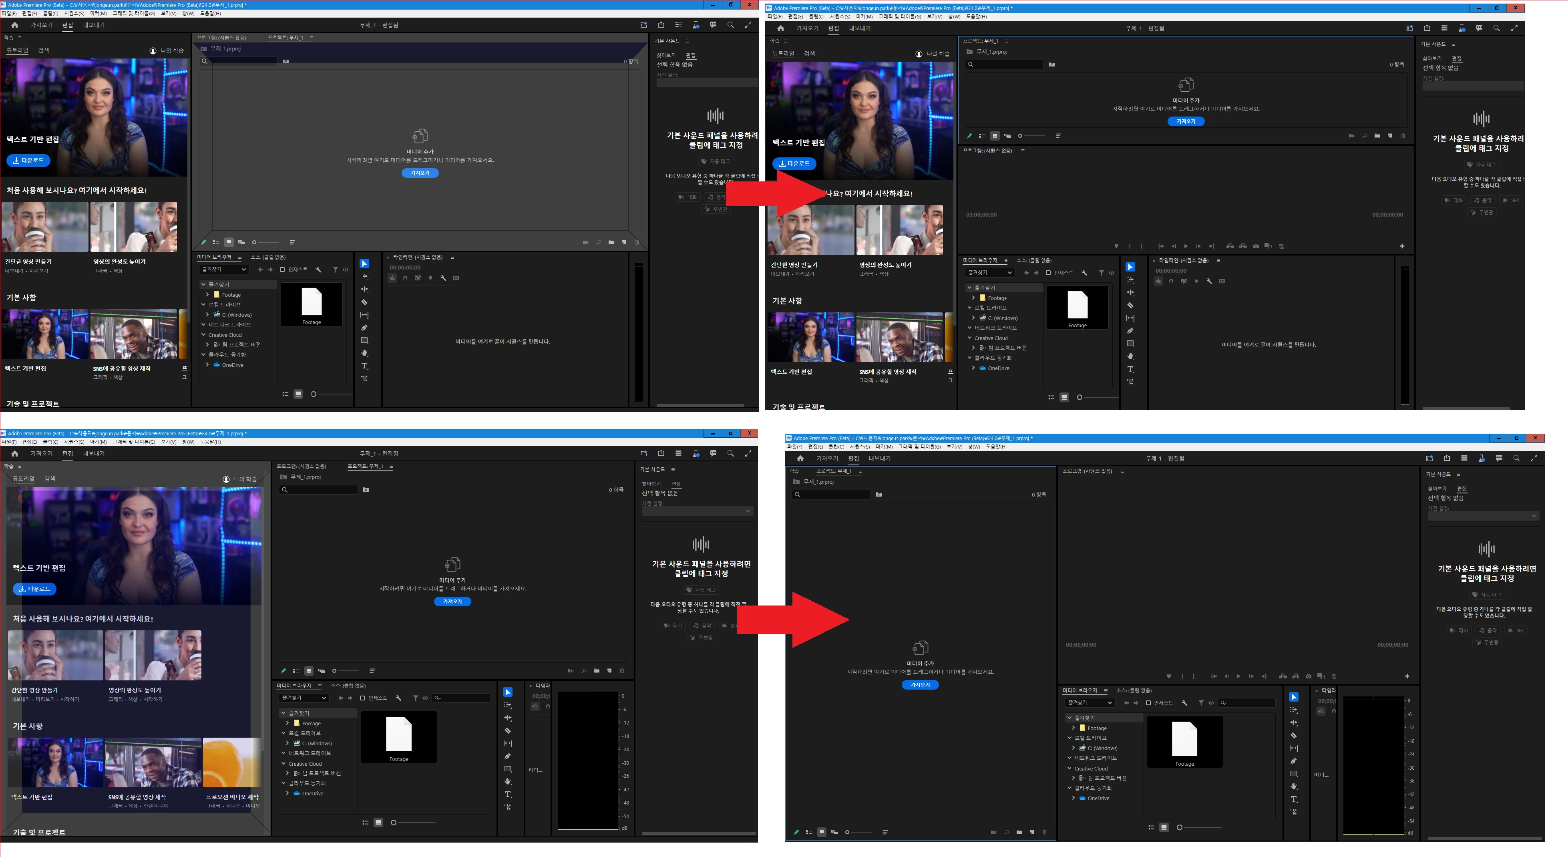Screen dimensions: 1568x857
Task: Toggle eye visibility icon in top-right media browser
Action: 1112,273
